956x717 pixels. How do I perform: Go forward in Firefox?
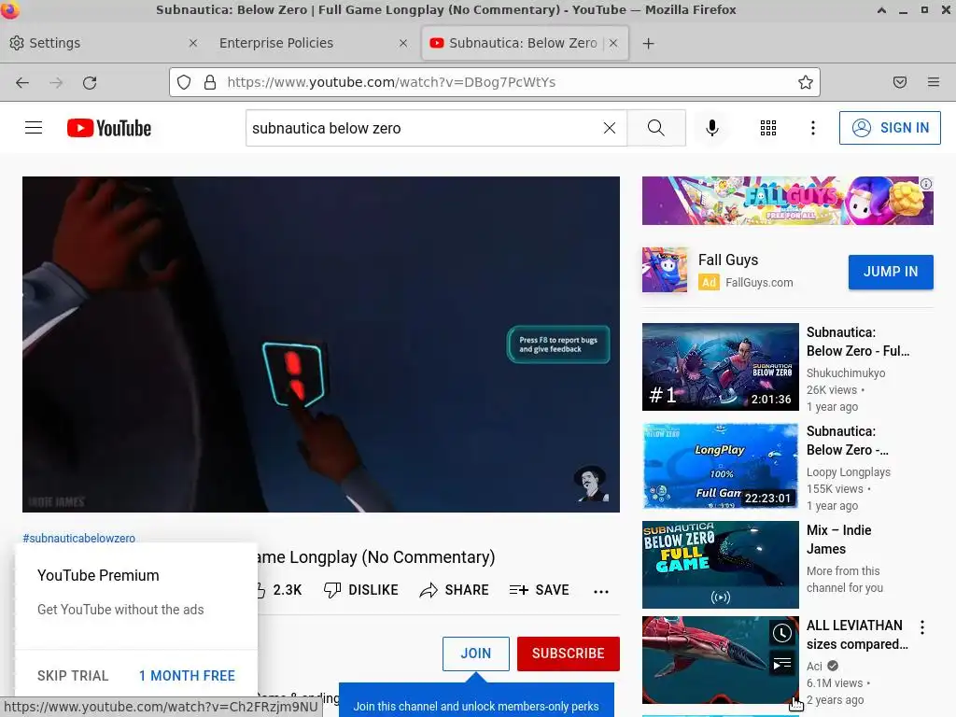[56, 82]
